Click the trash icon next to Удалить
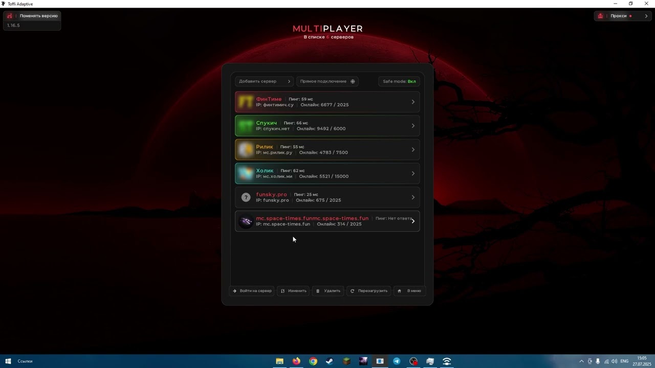The width and height of the screenshot is (655, 368). [x=318, y=291]
